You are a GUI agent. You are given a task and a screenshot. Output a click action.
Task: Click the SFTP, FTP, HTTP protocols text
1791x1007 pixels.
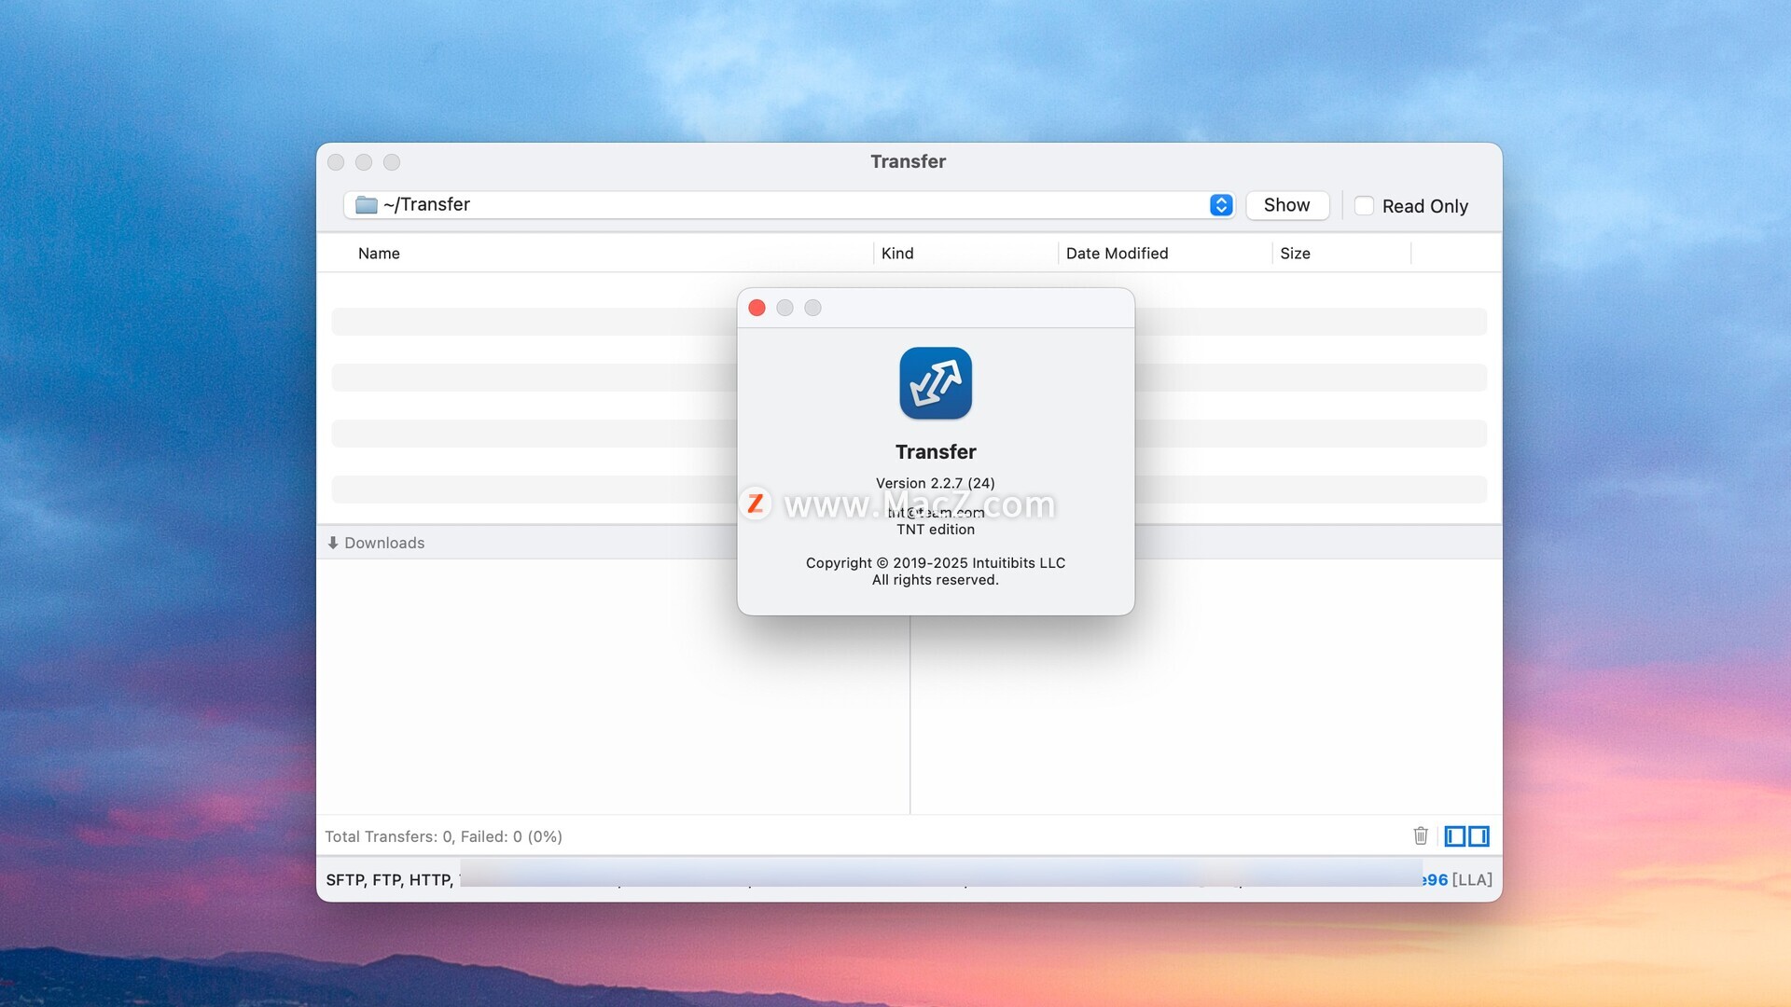pos(389,880)
